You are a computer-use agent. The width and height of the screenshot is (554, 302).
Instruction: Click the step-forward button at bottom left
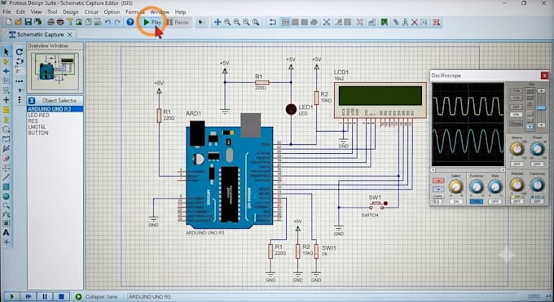pyautogui.click(x=29, y=296)
